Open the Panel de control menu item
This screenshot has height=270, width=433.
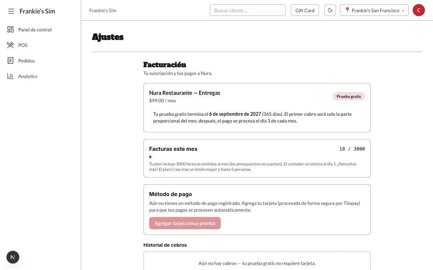click(40, 30)
